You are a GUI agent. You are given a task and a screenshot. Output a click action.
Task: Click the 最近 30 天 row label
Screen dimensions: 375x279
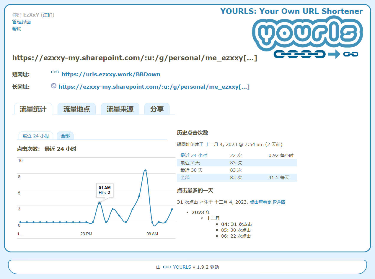point(192,170)
